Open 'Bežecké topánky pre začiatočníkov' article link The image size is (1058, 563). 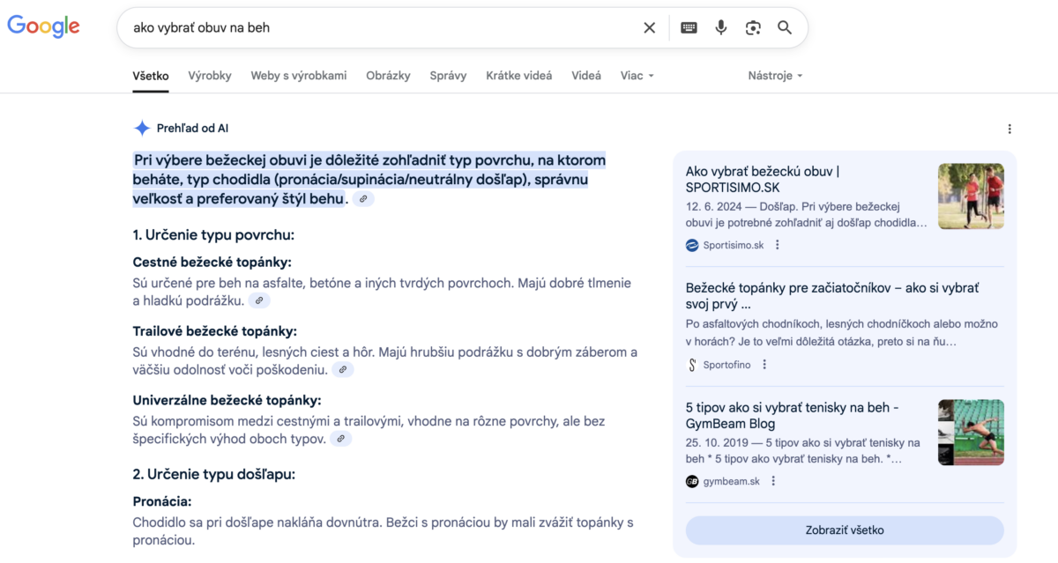[x=832, y=296]
